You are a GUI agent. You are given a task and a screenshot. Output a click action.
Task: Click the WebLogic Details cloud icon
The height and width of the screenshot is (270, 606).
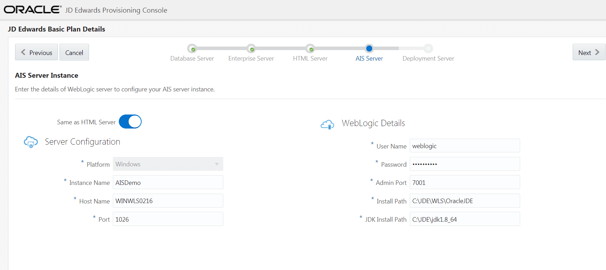327,124
